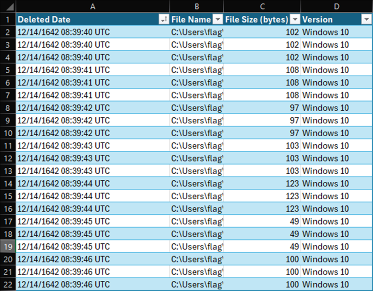Viewport: 373px width, 291px height.
Task: Open the File Name filter dropdown
Action: click(x=218, y=19)
